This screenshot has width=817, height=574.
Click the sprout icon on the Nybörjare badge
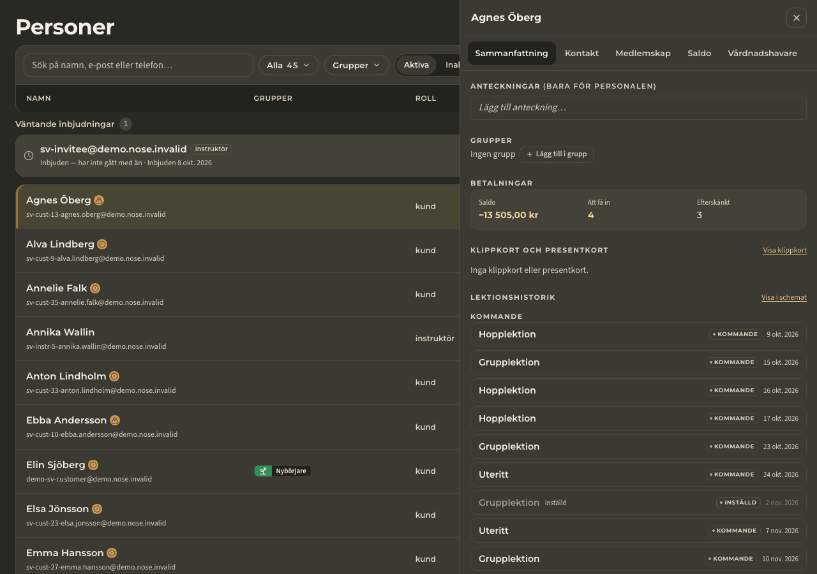[x=263, y=471]
